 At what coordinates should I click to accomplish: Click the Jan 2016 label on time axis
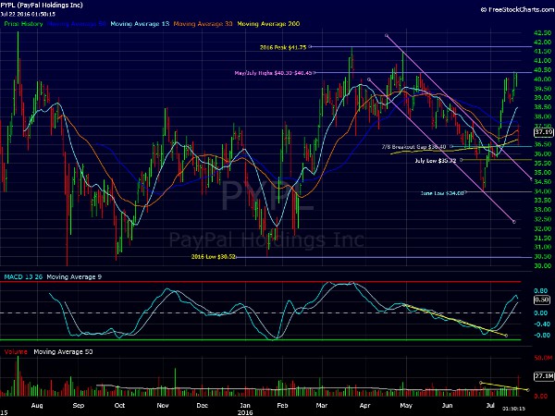245,409
